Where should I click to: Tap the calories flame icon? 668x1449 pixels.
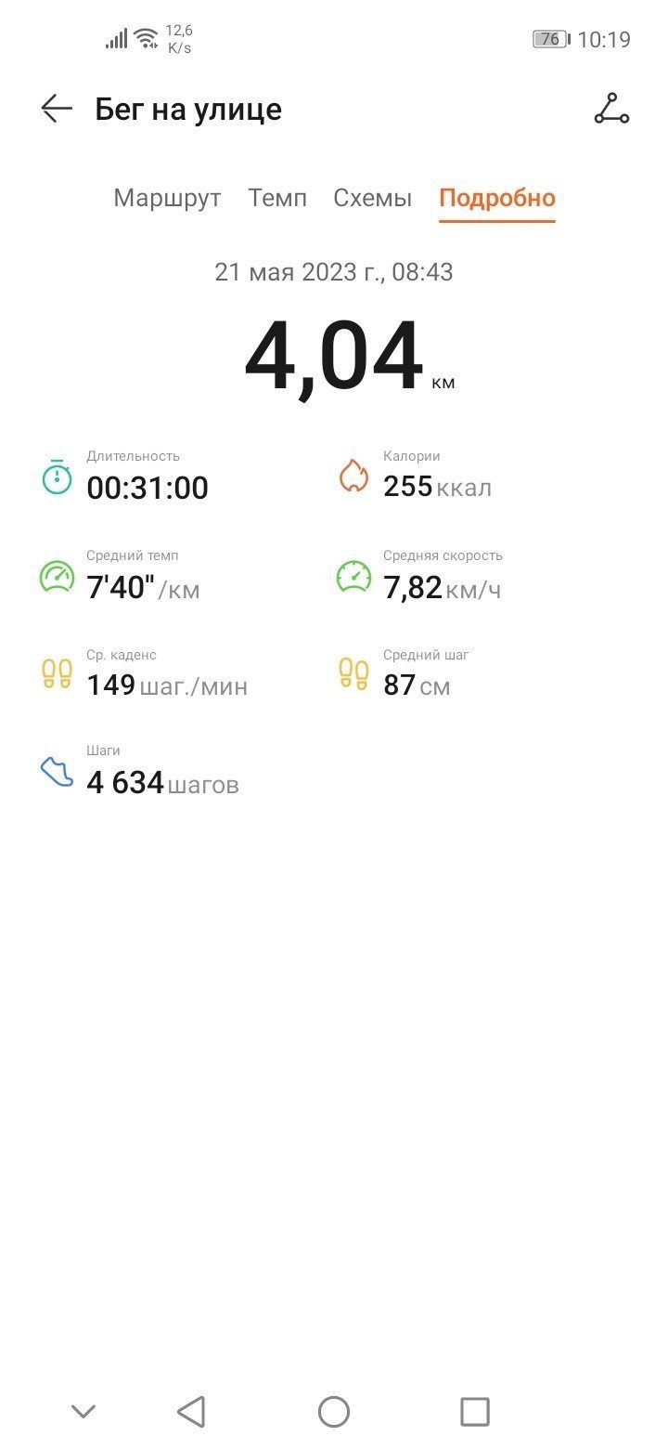point(353,476)
